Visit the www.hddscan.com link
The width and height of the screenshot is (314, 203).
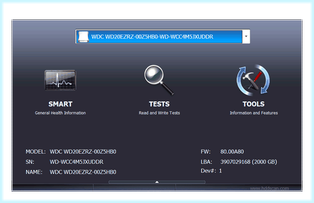click(x=270, y=188)
